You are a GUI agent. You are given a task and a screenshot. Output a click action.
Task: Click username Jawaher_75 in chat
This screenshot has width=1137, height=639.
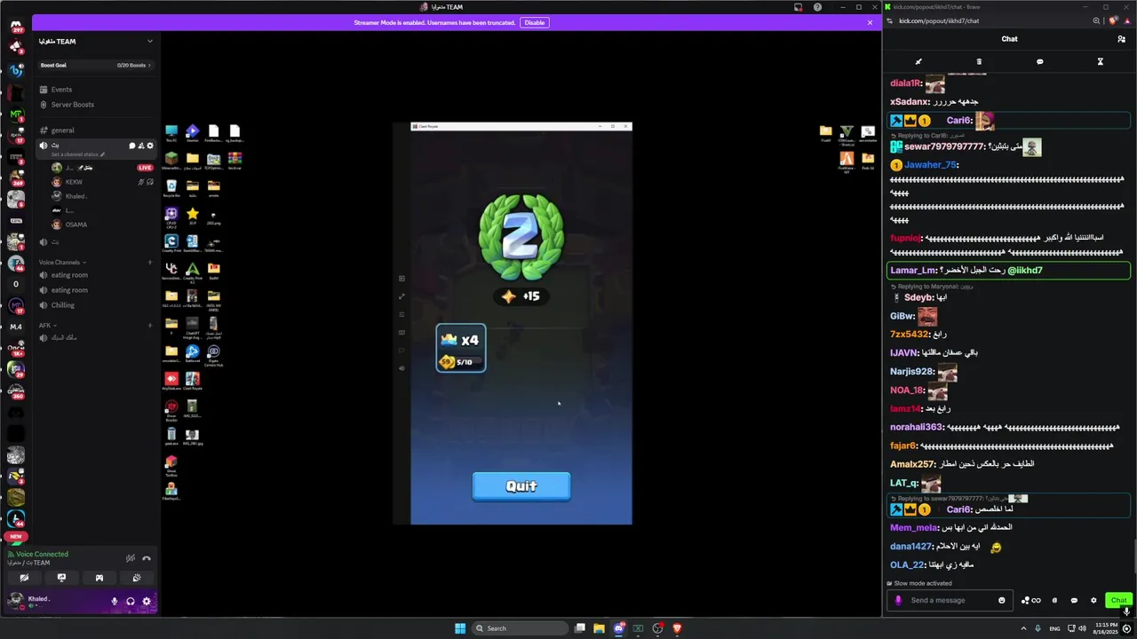pyautogui.click(x=930, y=165)
